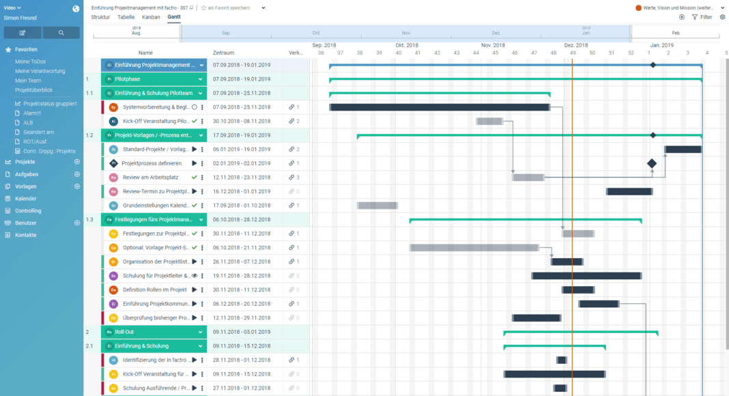Screen dimensions: 729x396
Task: Add new template with plus next to Vorlagen
Action: point(77,186)
